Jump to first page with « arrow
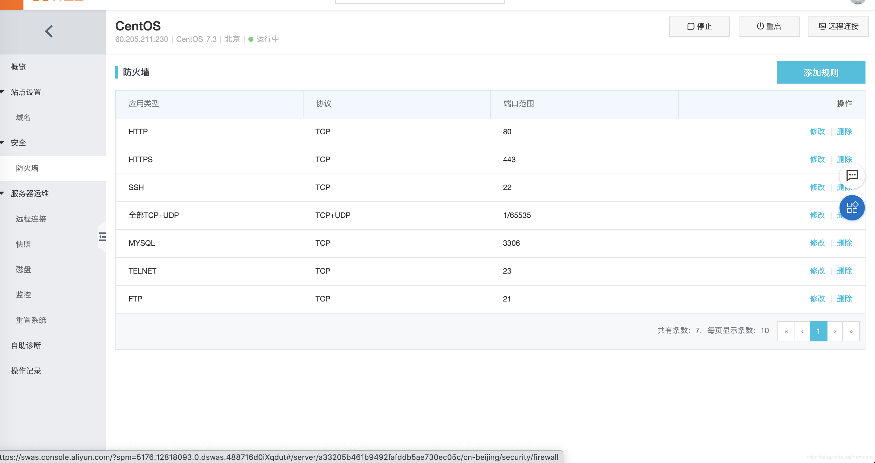875x463 pixels. (786, 331)
